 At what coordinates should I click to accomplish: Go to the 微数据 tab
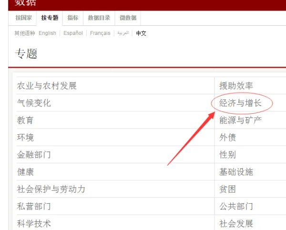click(128, 18)
